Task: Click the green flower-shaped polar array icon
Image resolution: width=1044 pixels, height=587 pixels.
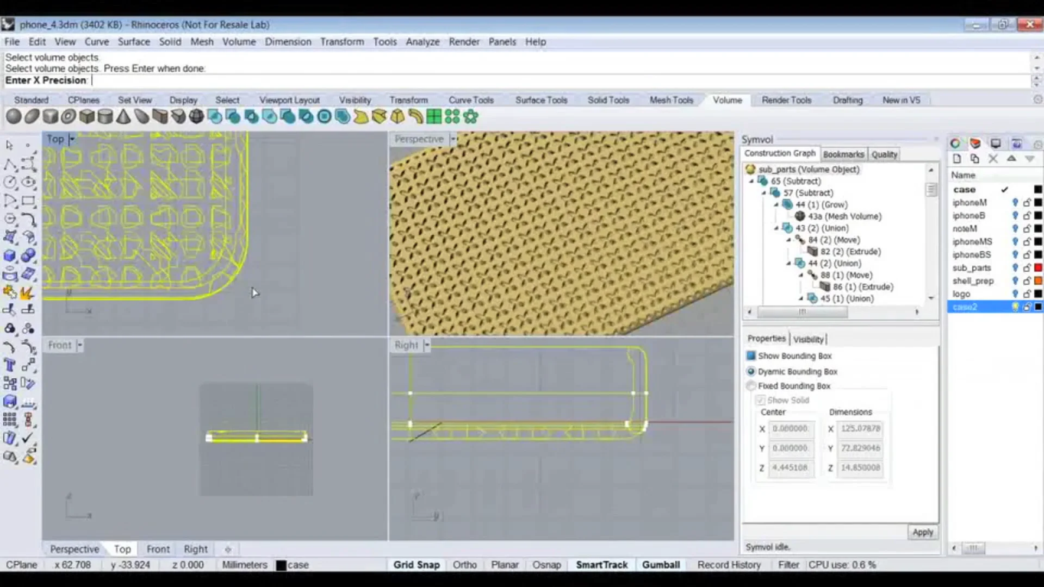Action: pyautogui.click(x=471, y=116)
